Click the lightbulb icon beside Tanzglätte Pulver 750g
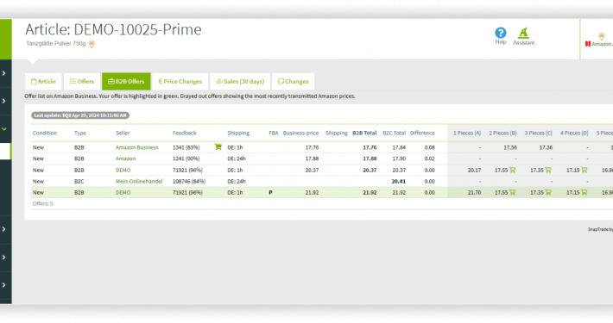This screenshot has width=613, height=323. 92,44
